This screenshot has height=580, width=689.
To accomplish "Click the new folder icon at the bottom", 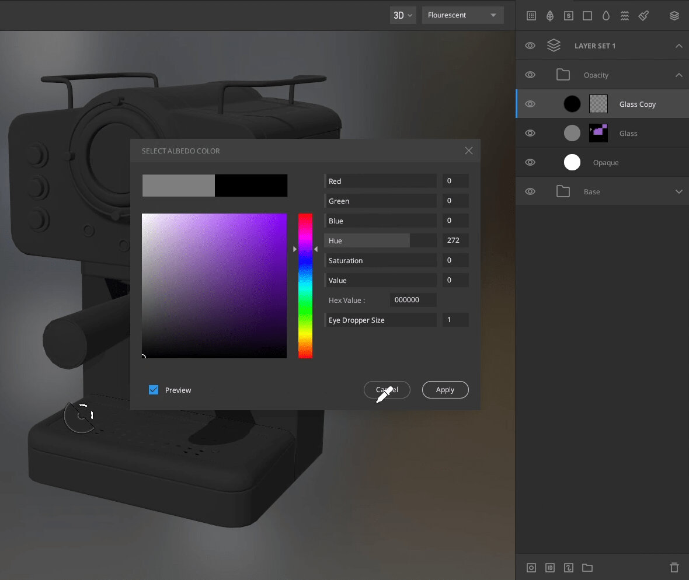I will click(587, 567).
